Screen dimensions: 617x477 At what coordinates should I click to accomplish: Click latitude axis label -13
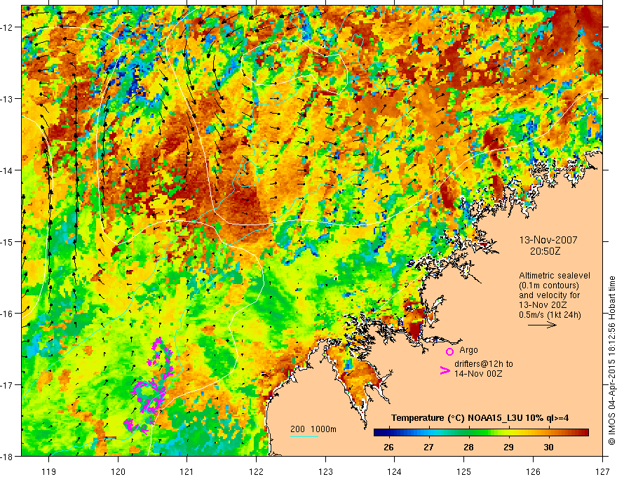click(8, 99)
